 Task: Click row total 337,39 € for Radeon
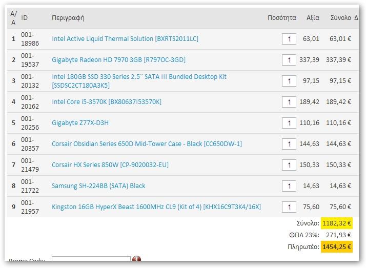tap(338, 60)
